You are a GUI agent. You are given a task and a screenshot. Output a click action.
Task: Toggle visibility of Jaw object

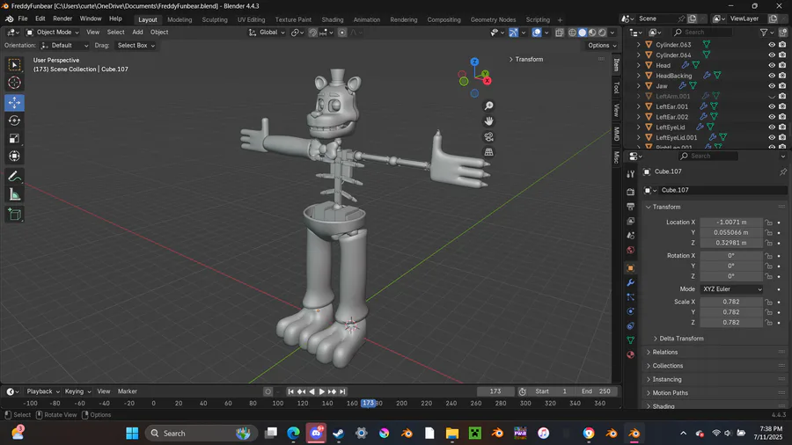pos(771,86)
